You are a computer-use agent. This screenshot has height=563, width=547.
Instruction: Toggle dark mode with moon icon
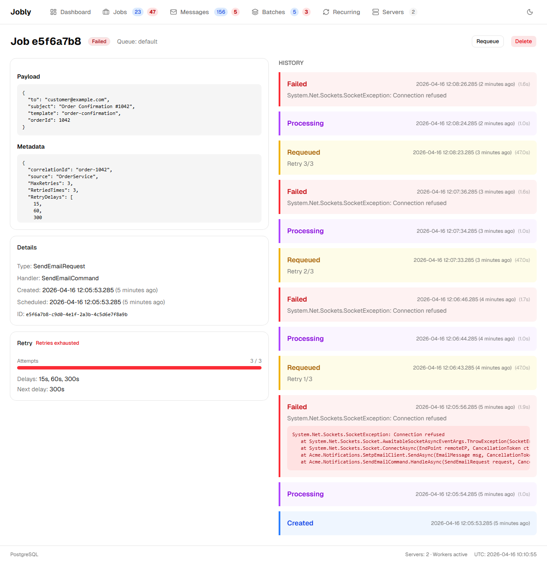coord(530,12)
